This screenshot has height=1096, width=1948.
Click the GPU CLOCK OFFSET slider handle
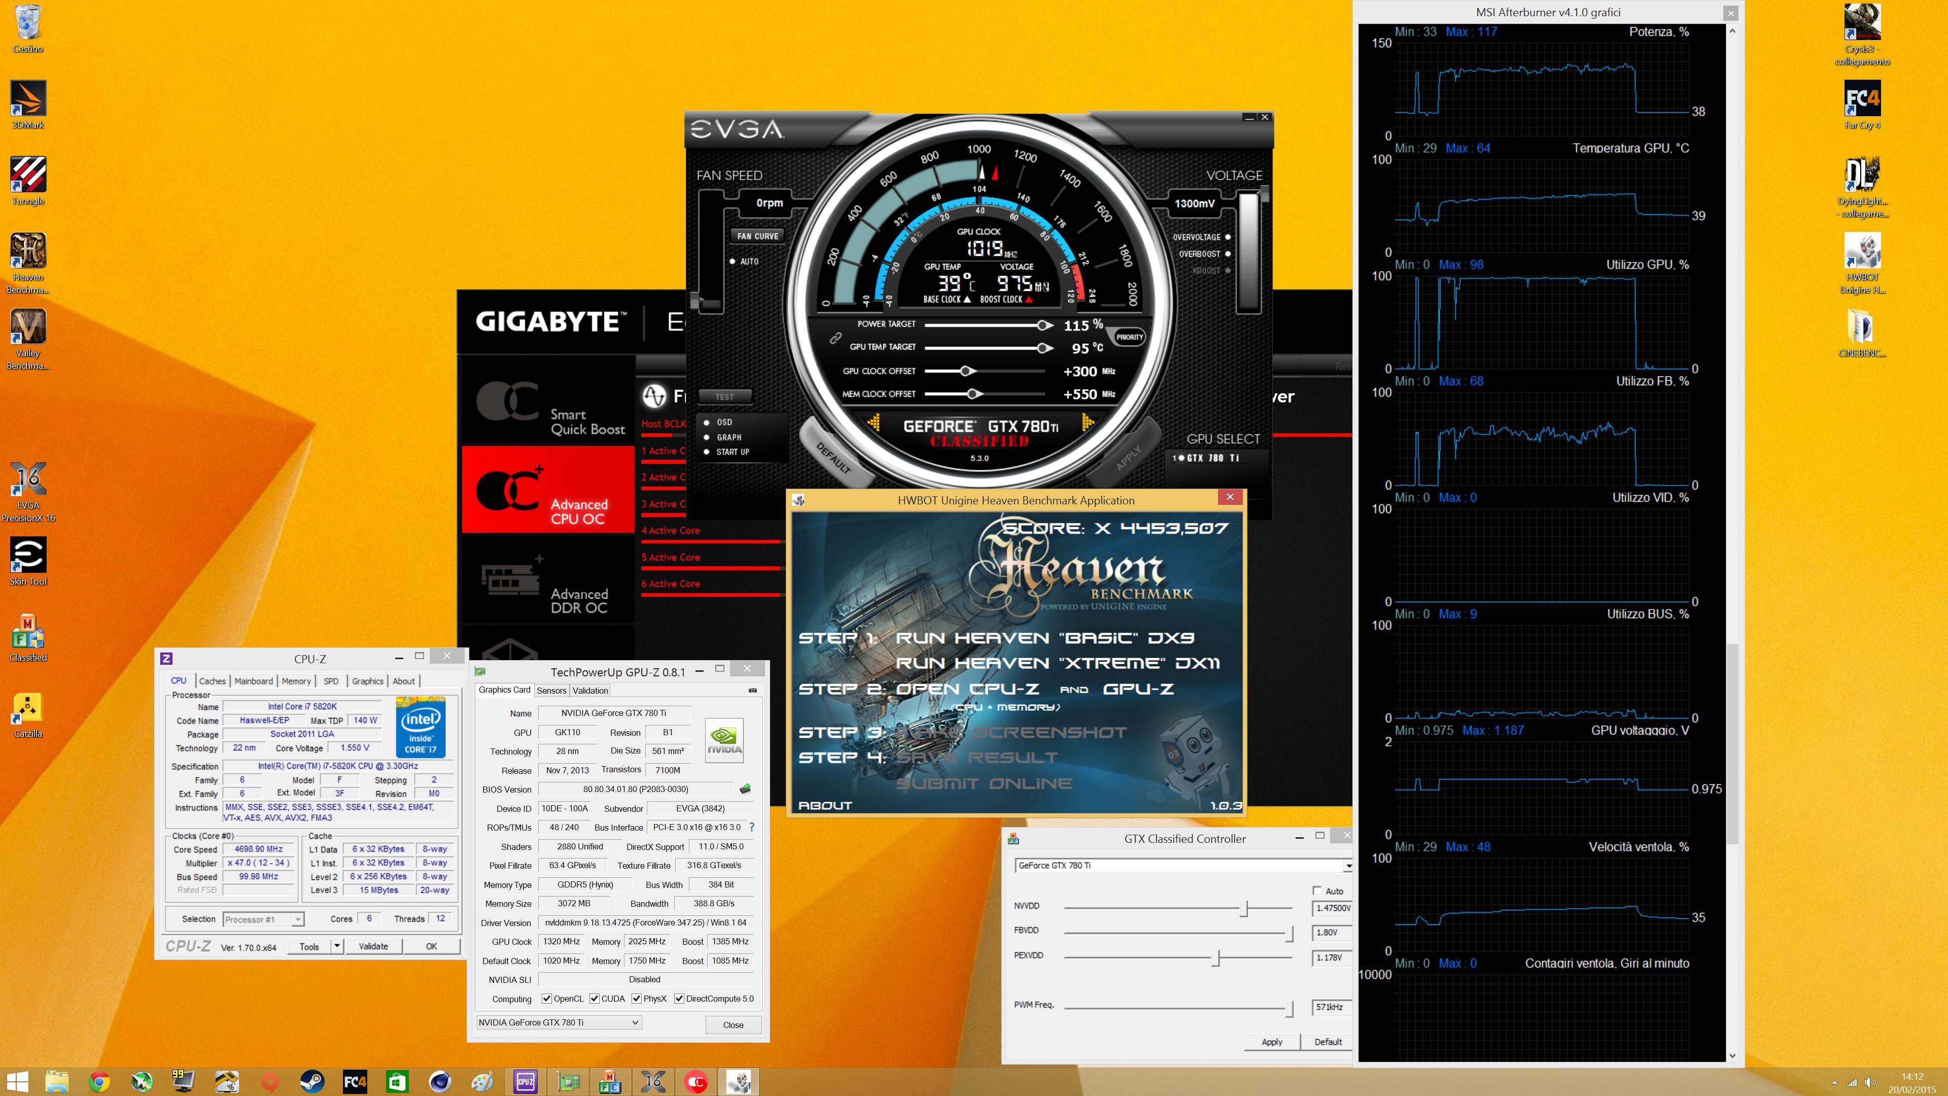pyautogui.click(x=967, y=370)
